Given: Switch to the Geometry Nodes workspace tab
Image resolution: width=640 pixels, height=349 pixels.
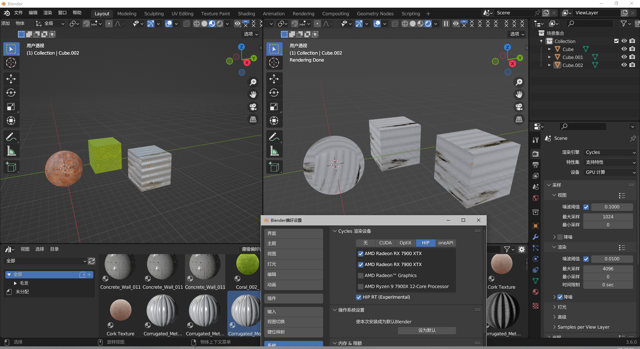Looking at the screenshot, I should (375, 14).
